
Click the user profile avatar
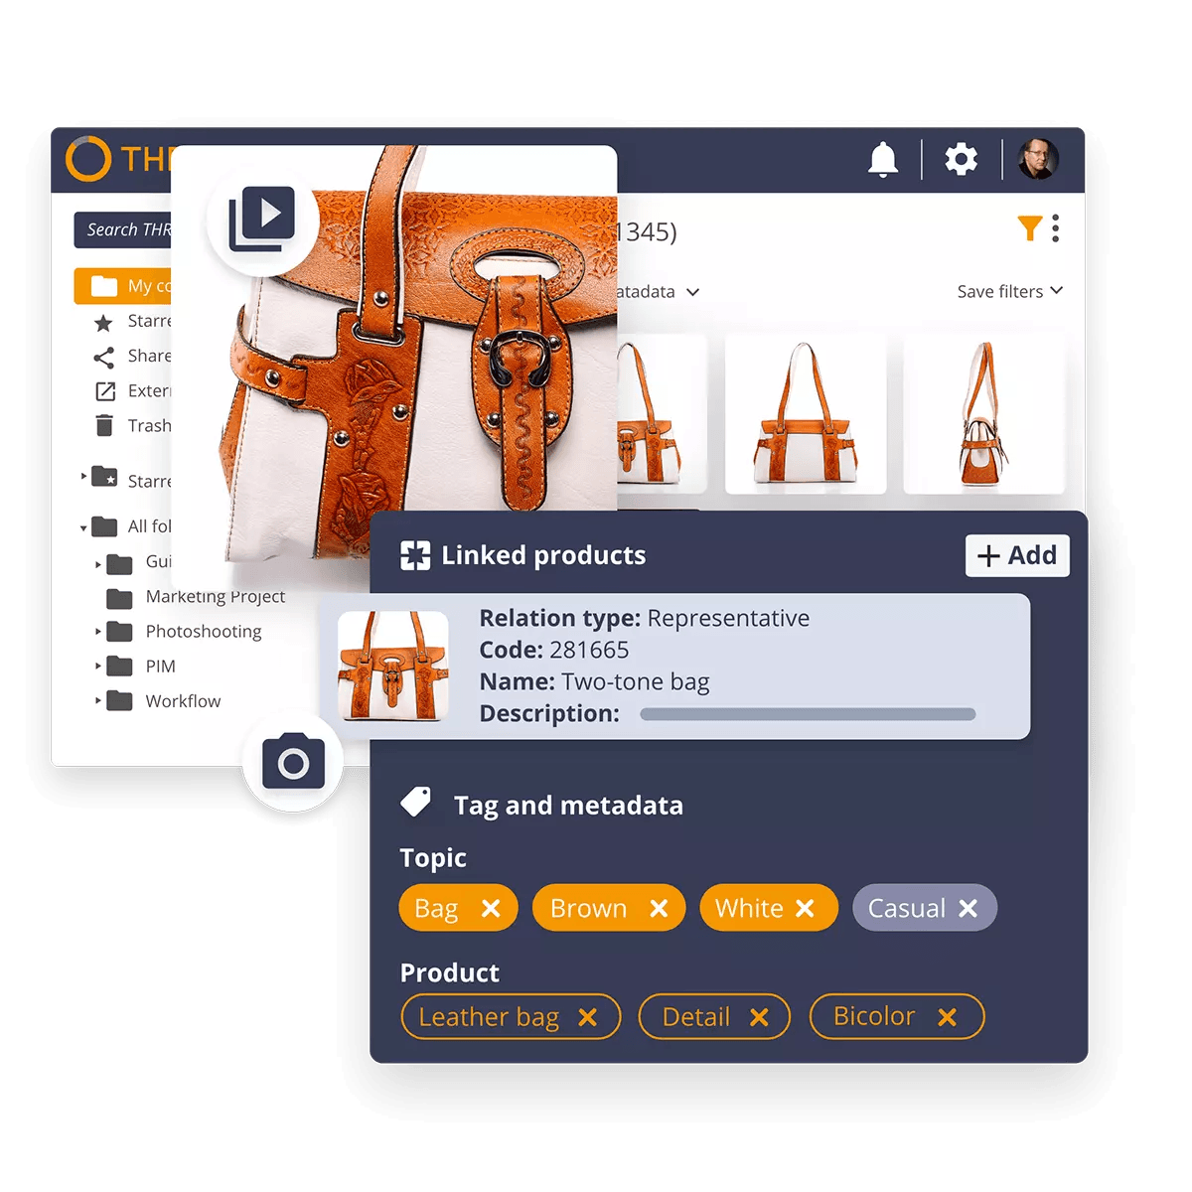click(1038, 159)
